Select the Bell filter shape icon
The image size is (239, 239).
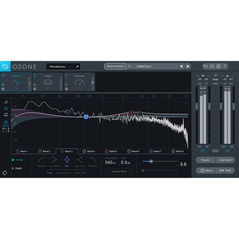point(67,160)
